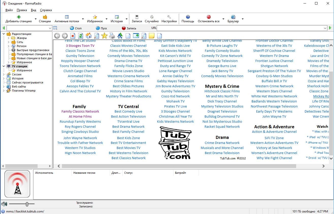Expand the Сессии tree node

point(4,74)
